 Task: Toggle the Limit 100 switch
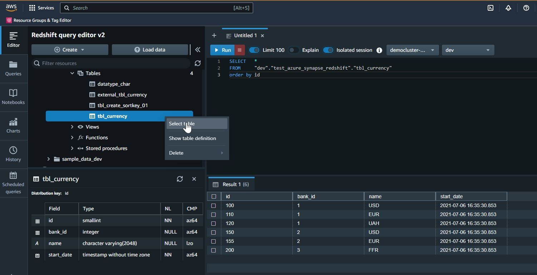pos(254,50)
